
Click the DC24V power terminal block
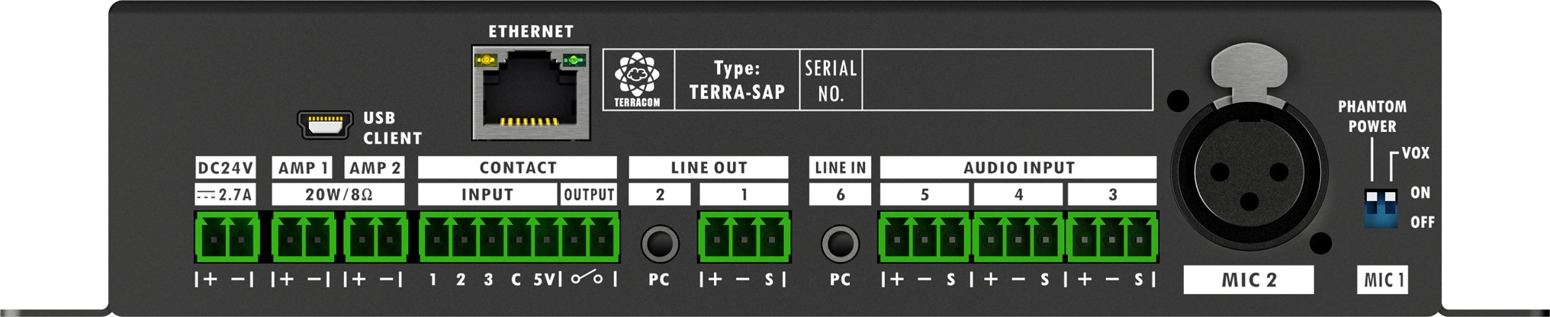click(x=227, y=238)
